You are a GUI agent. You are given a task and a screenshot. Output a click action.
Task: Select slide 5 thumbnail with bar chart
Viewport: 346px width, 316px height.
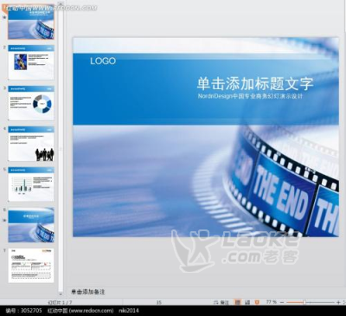[31, 184]
